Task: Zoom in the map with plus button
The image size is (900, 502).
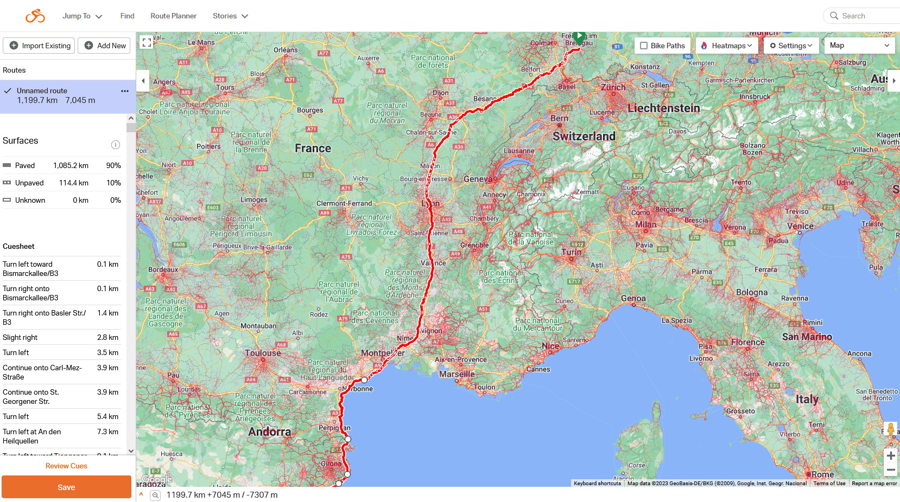Action: tap(890, 456)
